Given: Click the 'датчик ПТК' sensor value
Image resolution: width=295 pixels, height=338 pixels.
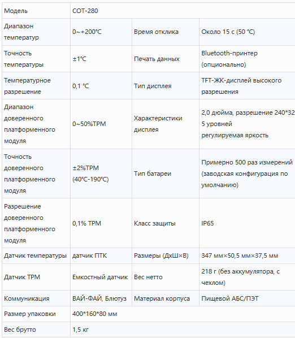Looking at the screenshot, I should pos(89,255).
